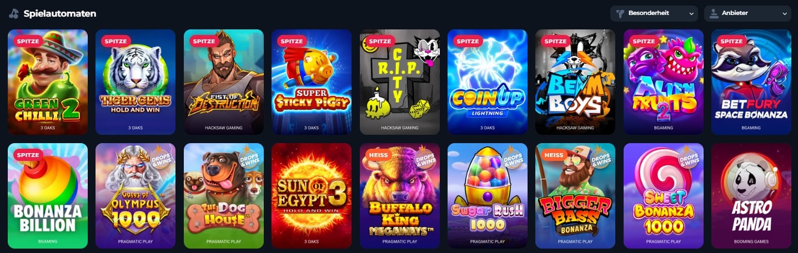
Task: Click the filter icon in Besonderheit dropdown
Action: [x=620, y=13]
